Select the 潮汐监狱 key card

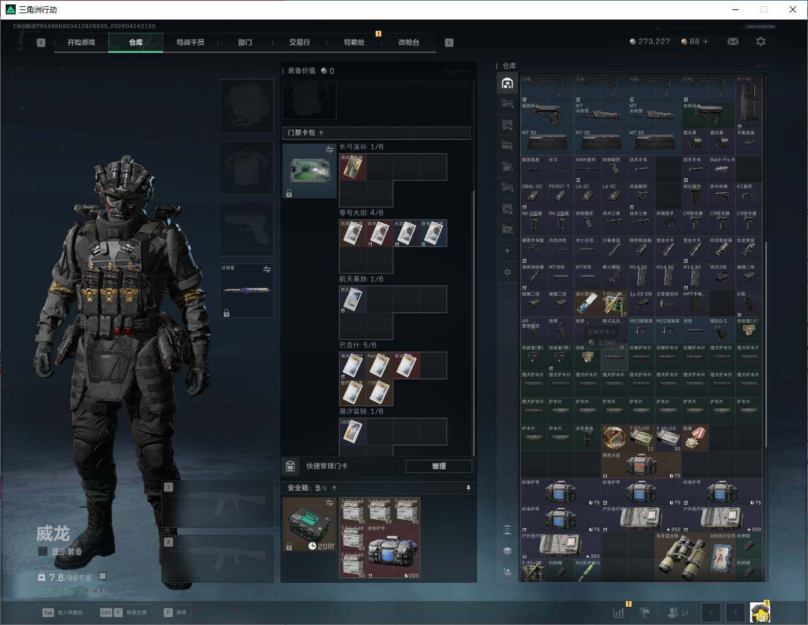pos(353,432)
